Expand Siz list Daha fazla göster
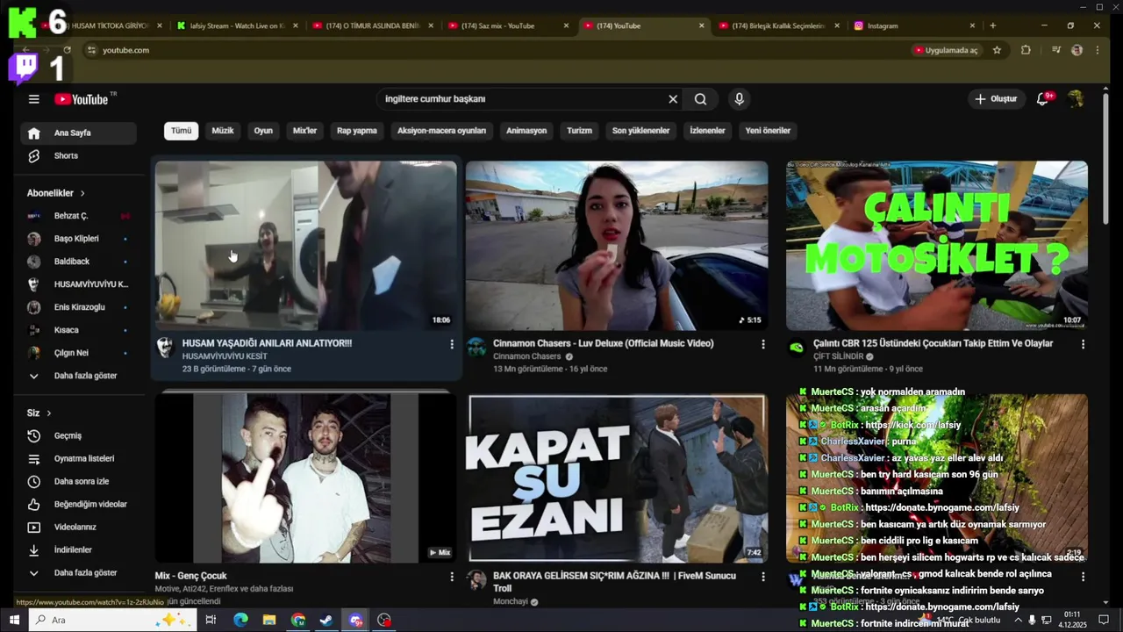This screenshot has width=1123, height=632. [x=78, y=573]
